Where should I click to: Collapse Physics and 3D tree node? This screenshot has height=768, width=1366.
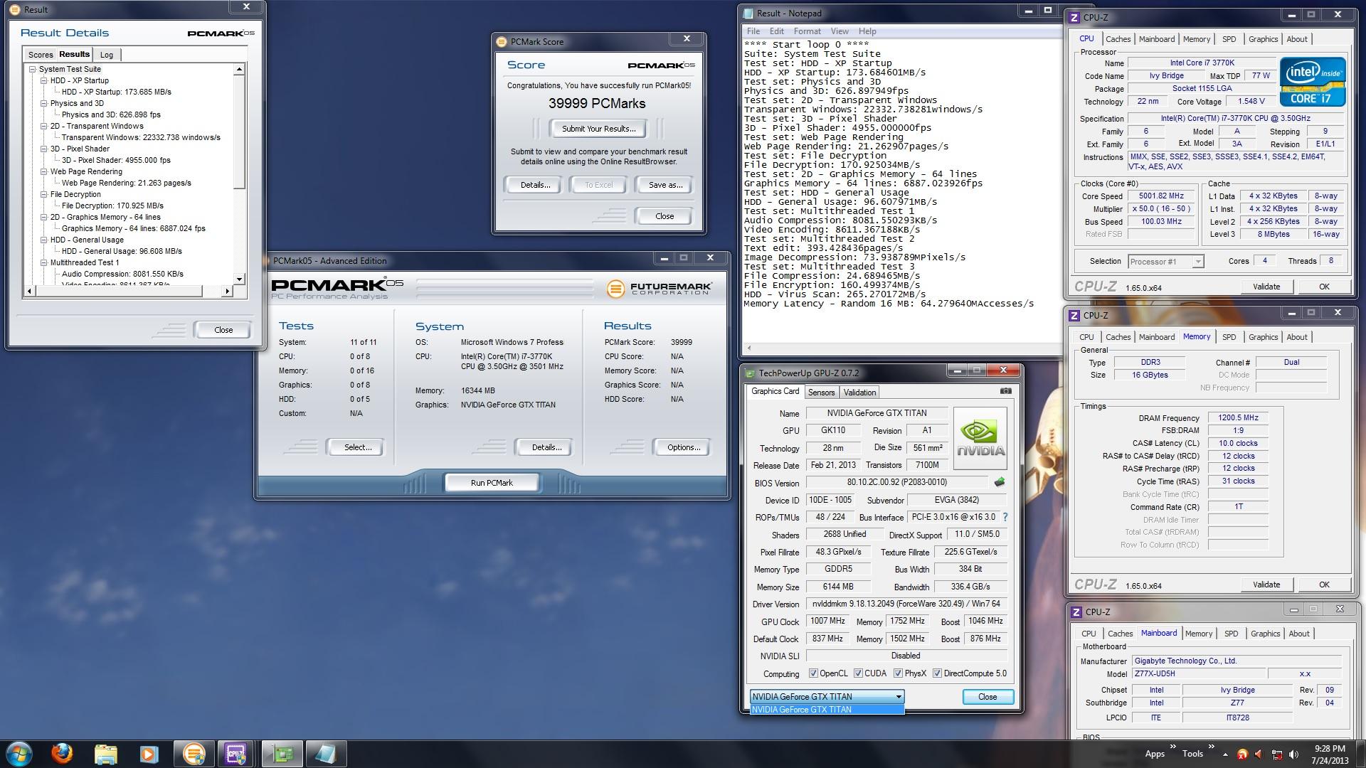tap(44, 103)
